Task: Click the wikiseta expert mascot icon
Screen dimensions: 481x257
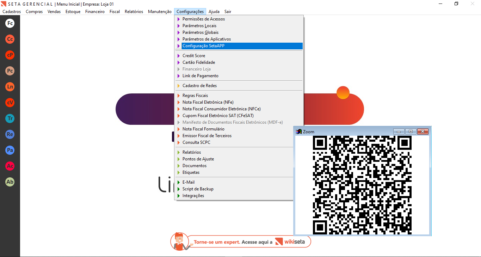Action: point(180,241)
